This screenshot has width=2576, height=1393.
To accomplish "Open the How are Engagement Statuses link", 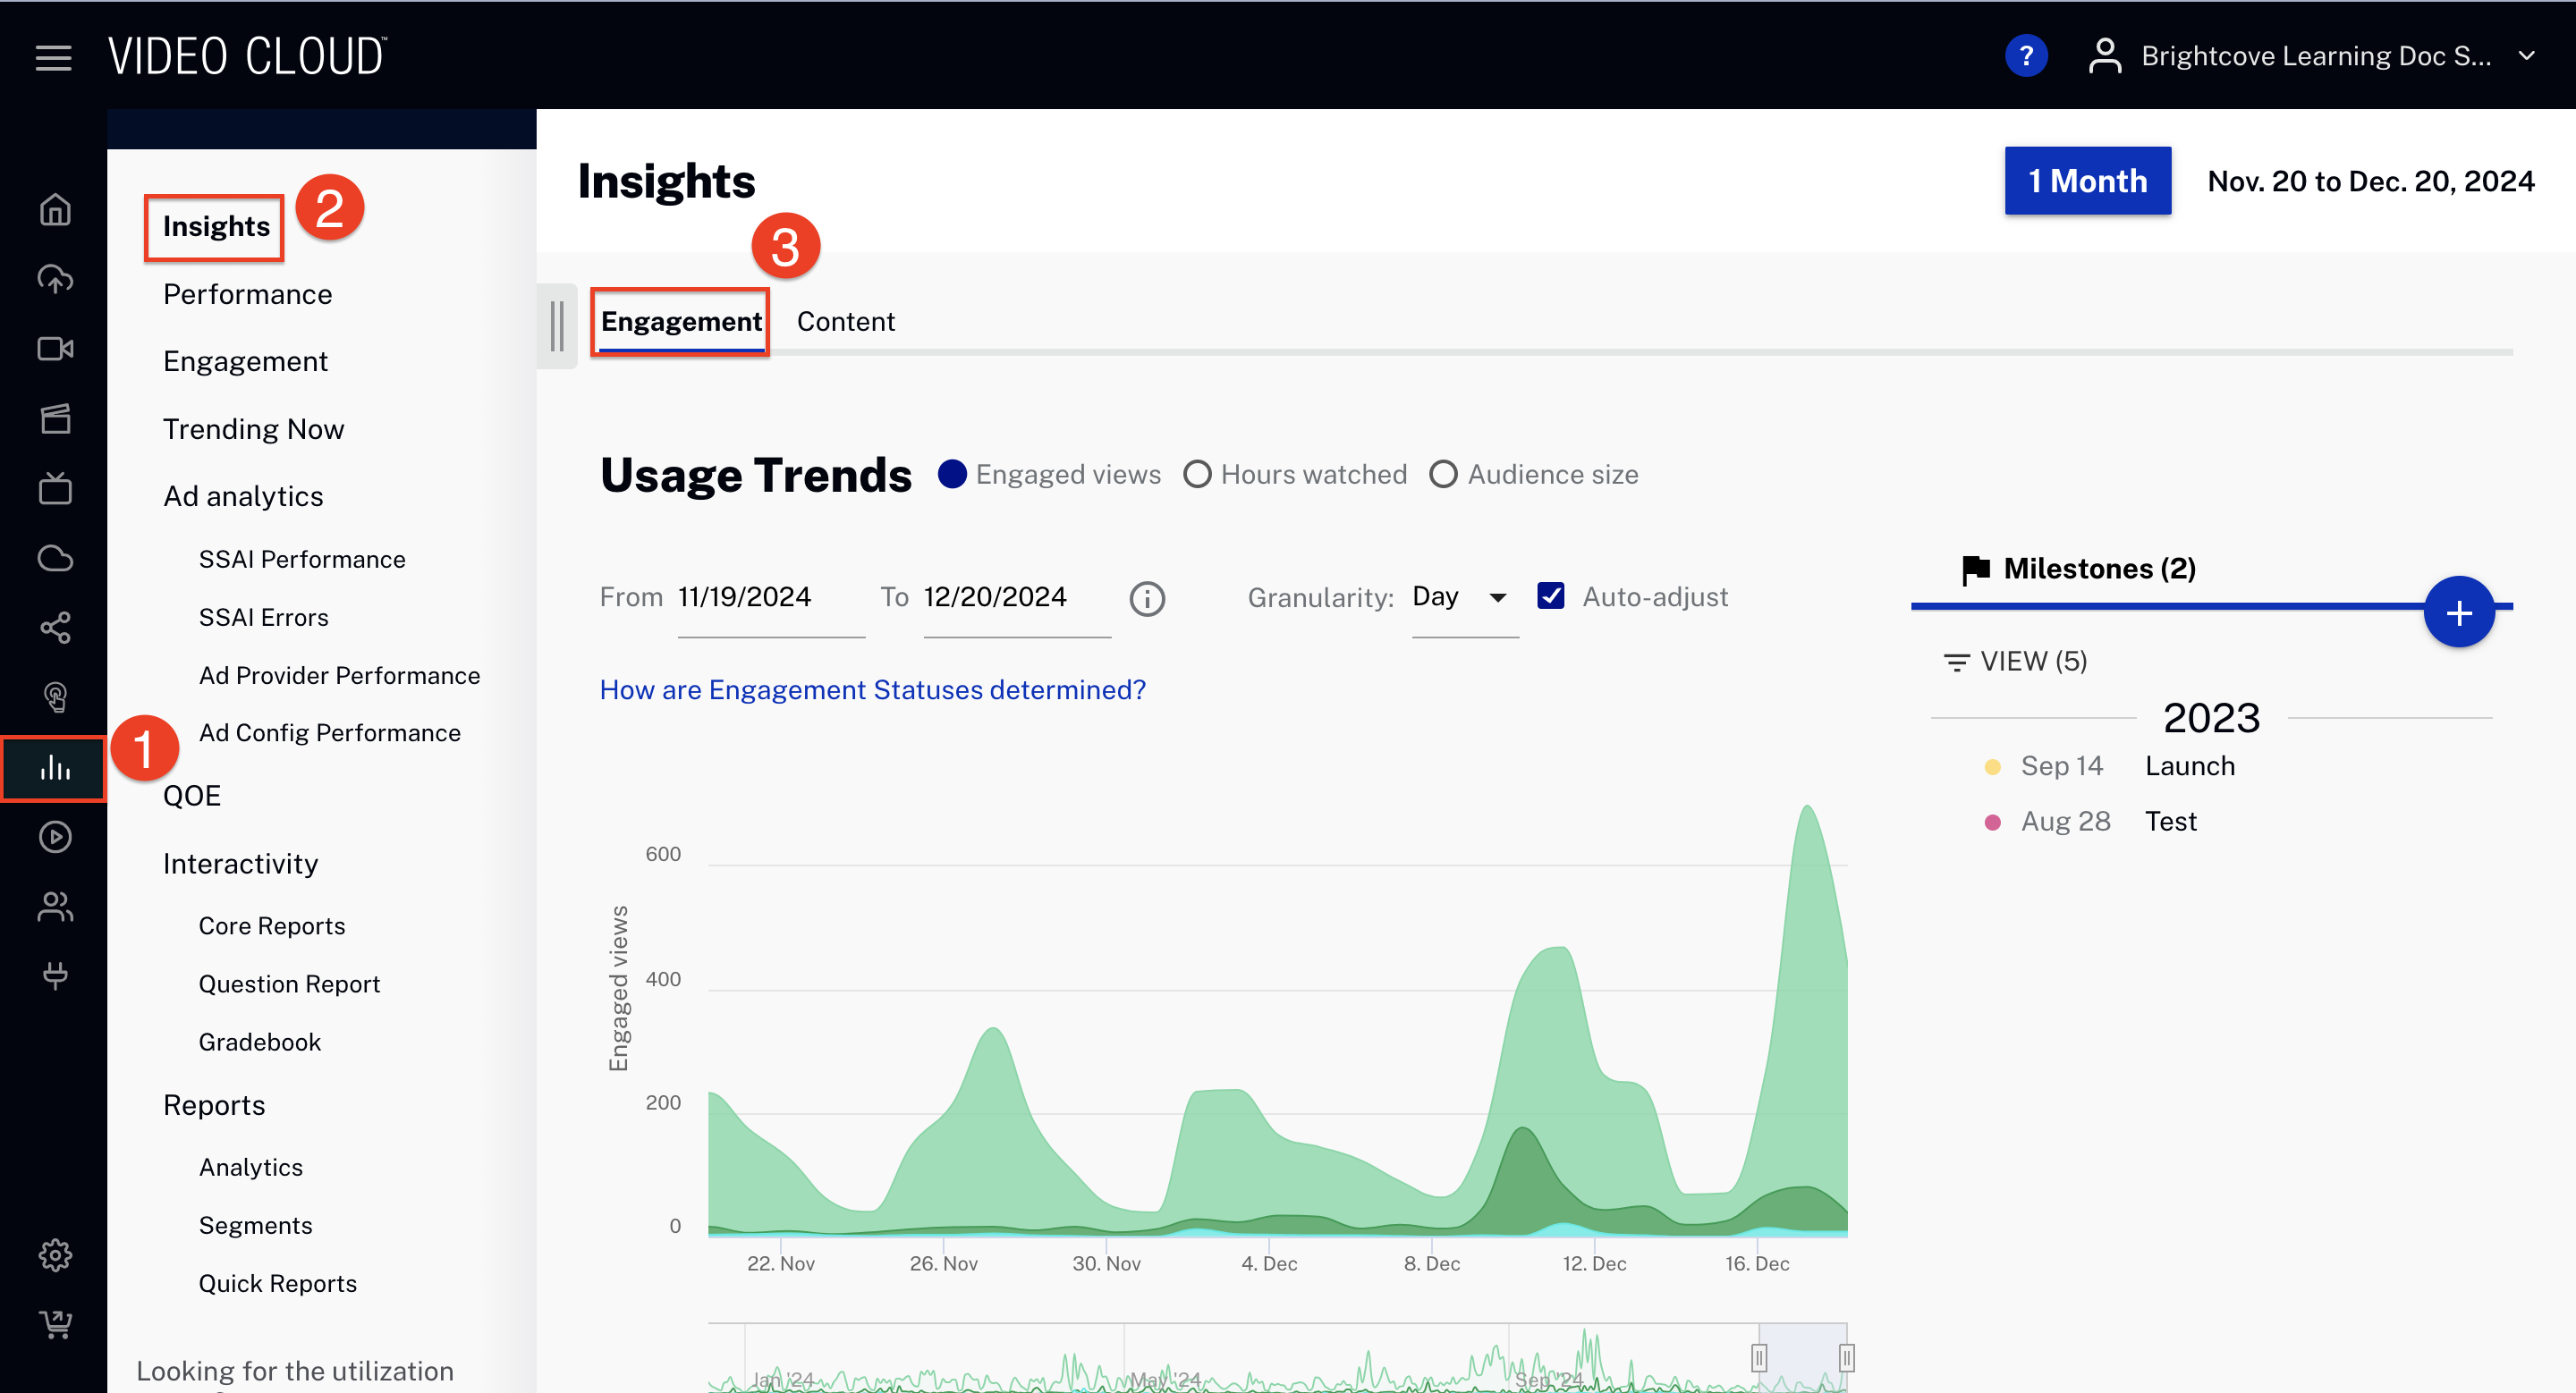I will tap(874, 689).
